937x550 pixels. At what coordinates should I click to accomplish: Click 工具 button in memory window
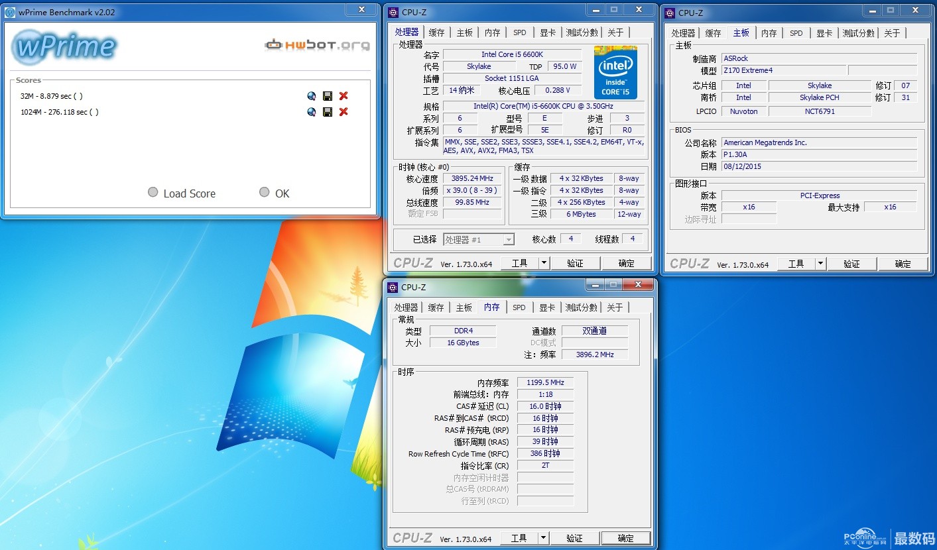click(x=519, y=538)
